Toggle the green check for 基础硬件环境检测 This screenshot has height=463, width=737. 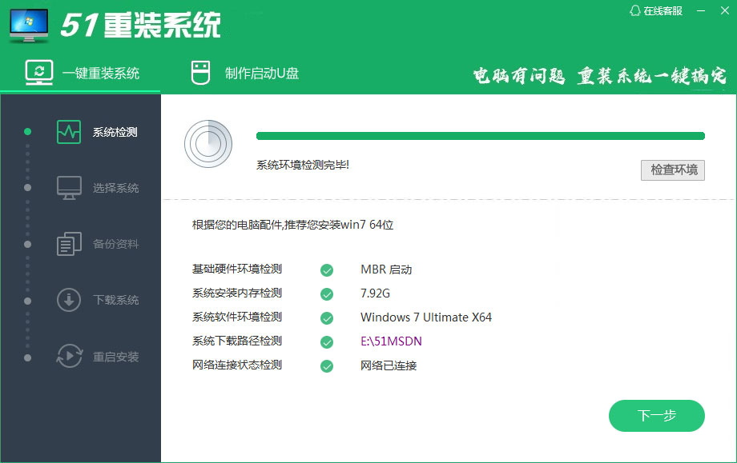[327, 269]
